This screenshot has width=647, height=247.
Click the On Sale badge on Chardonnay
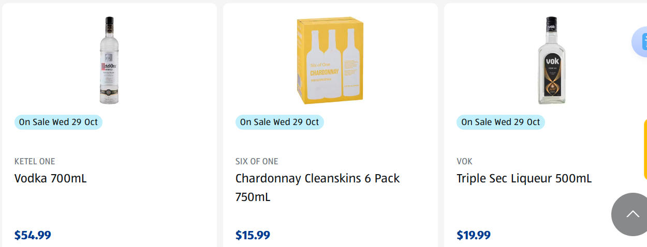(x=280, y=122)
